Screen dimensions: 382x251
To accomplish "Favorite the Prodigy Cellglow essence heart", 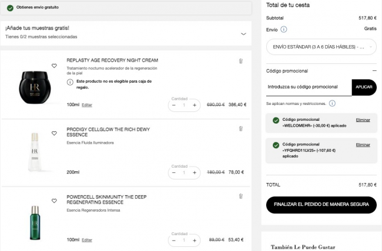I will pyautogui.click(x=54, y=133).
